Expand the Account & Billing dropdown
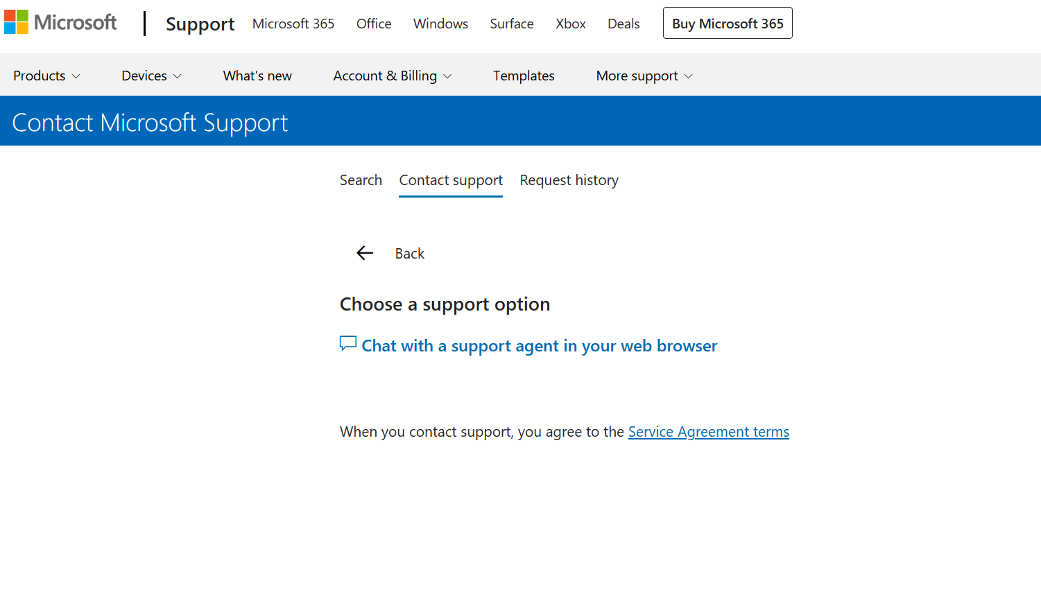Screen dimensions: 1041x592 393,76
